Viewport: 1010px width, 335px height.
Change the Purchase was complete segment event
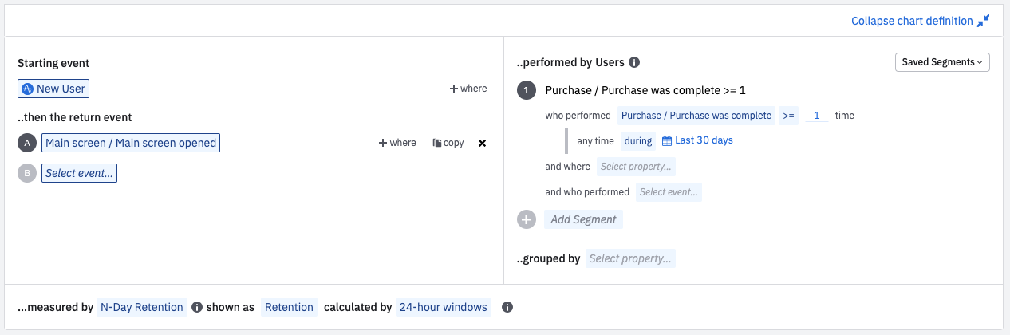[x=696, y=116]
